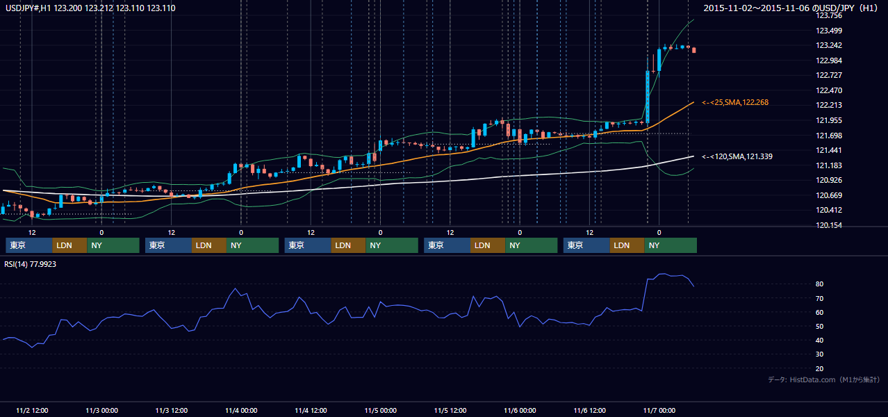
Task: Select the last LDN session block on the right
Action: coord(628,245)
